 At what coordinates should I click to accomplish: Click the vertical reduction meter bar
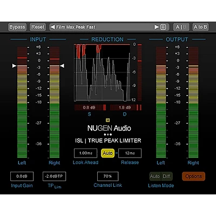click(x=139, y=72)
